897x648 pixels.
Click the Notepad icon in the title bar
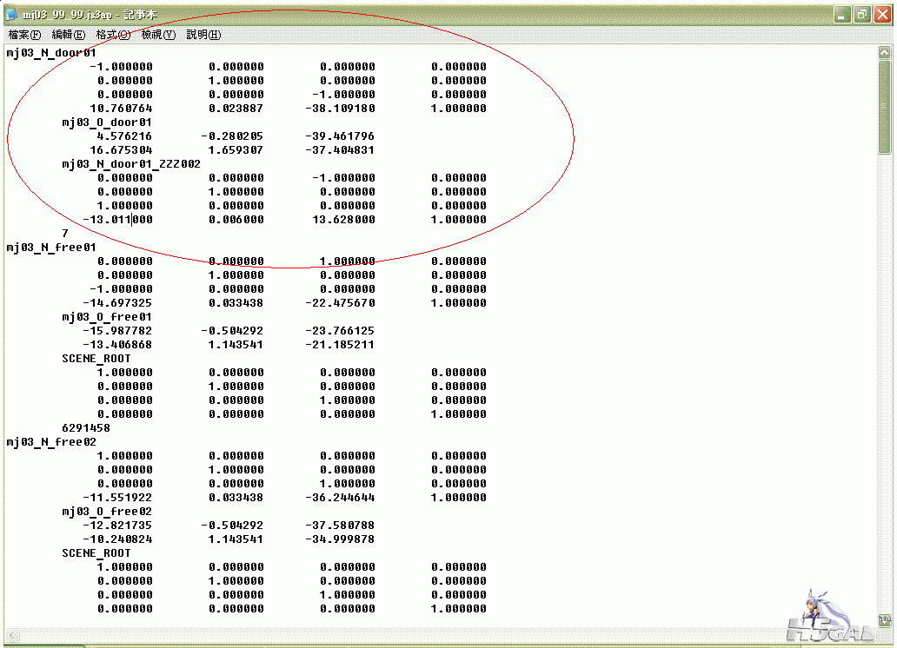tap(11, 14)
